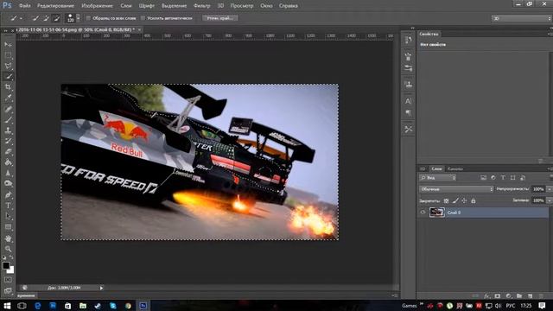Filter layers by adjustment layers icon
Screen dimensions: 553x311
493,178
